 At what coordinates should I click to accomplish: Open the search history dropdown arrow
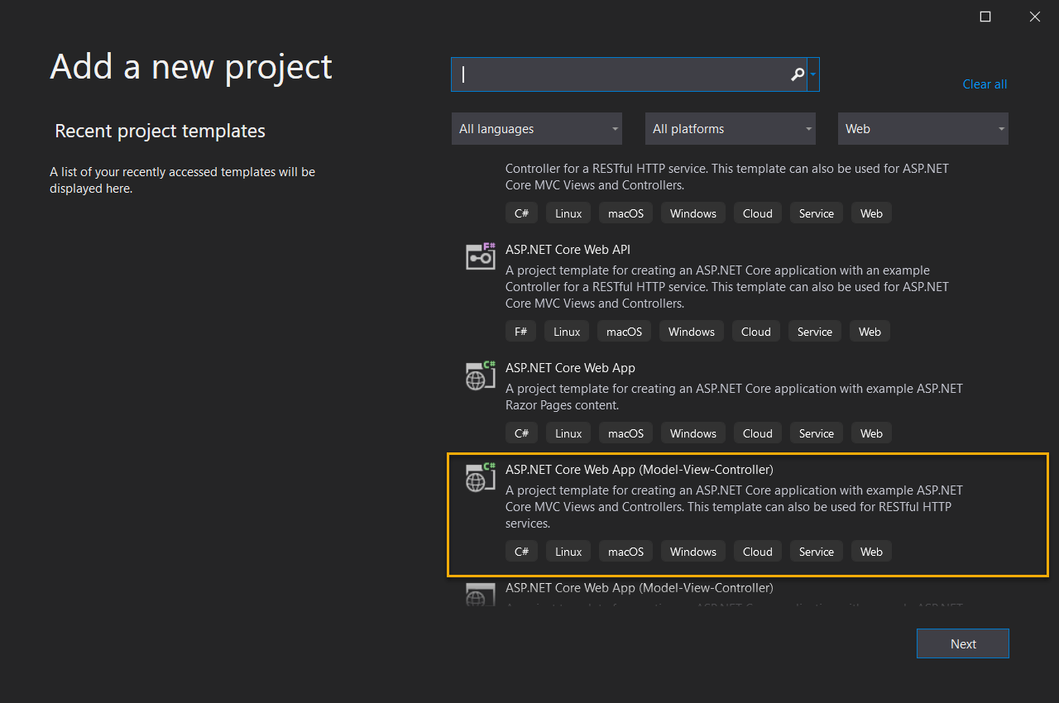point(813,74)
